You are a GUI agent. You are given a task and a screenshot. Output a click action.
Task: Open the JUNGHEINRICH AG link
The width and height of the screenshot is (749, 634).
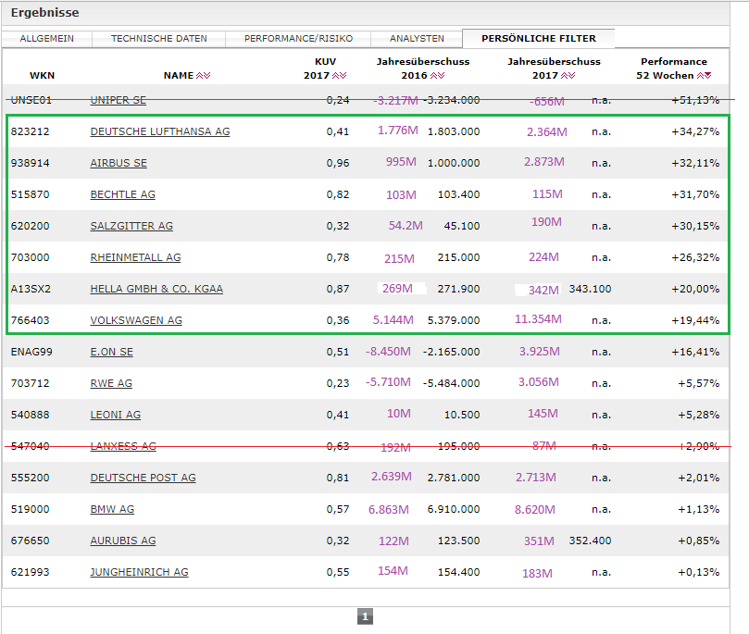(x=139, y=572)
